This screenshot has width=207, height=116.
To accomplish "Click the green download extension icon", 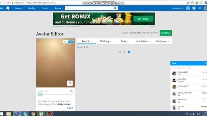I will point(197,3).
